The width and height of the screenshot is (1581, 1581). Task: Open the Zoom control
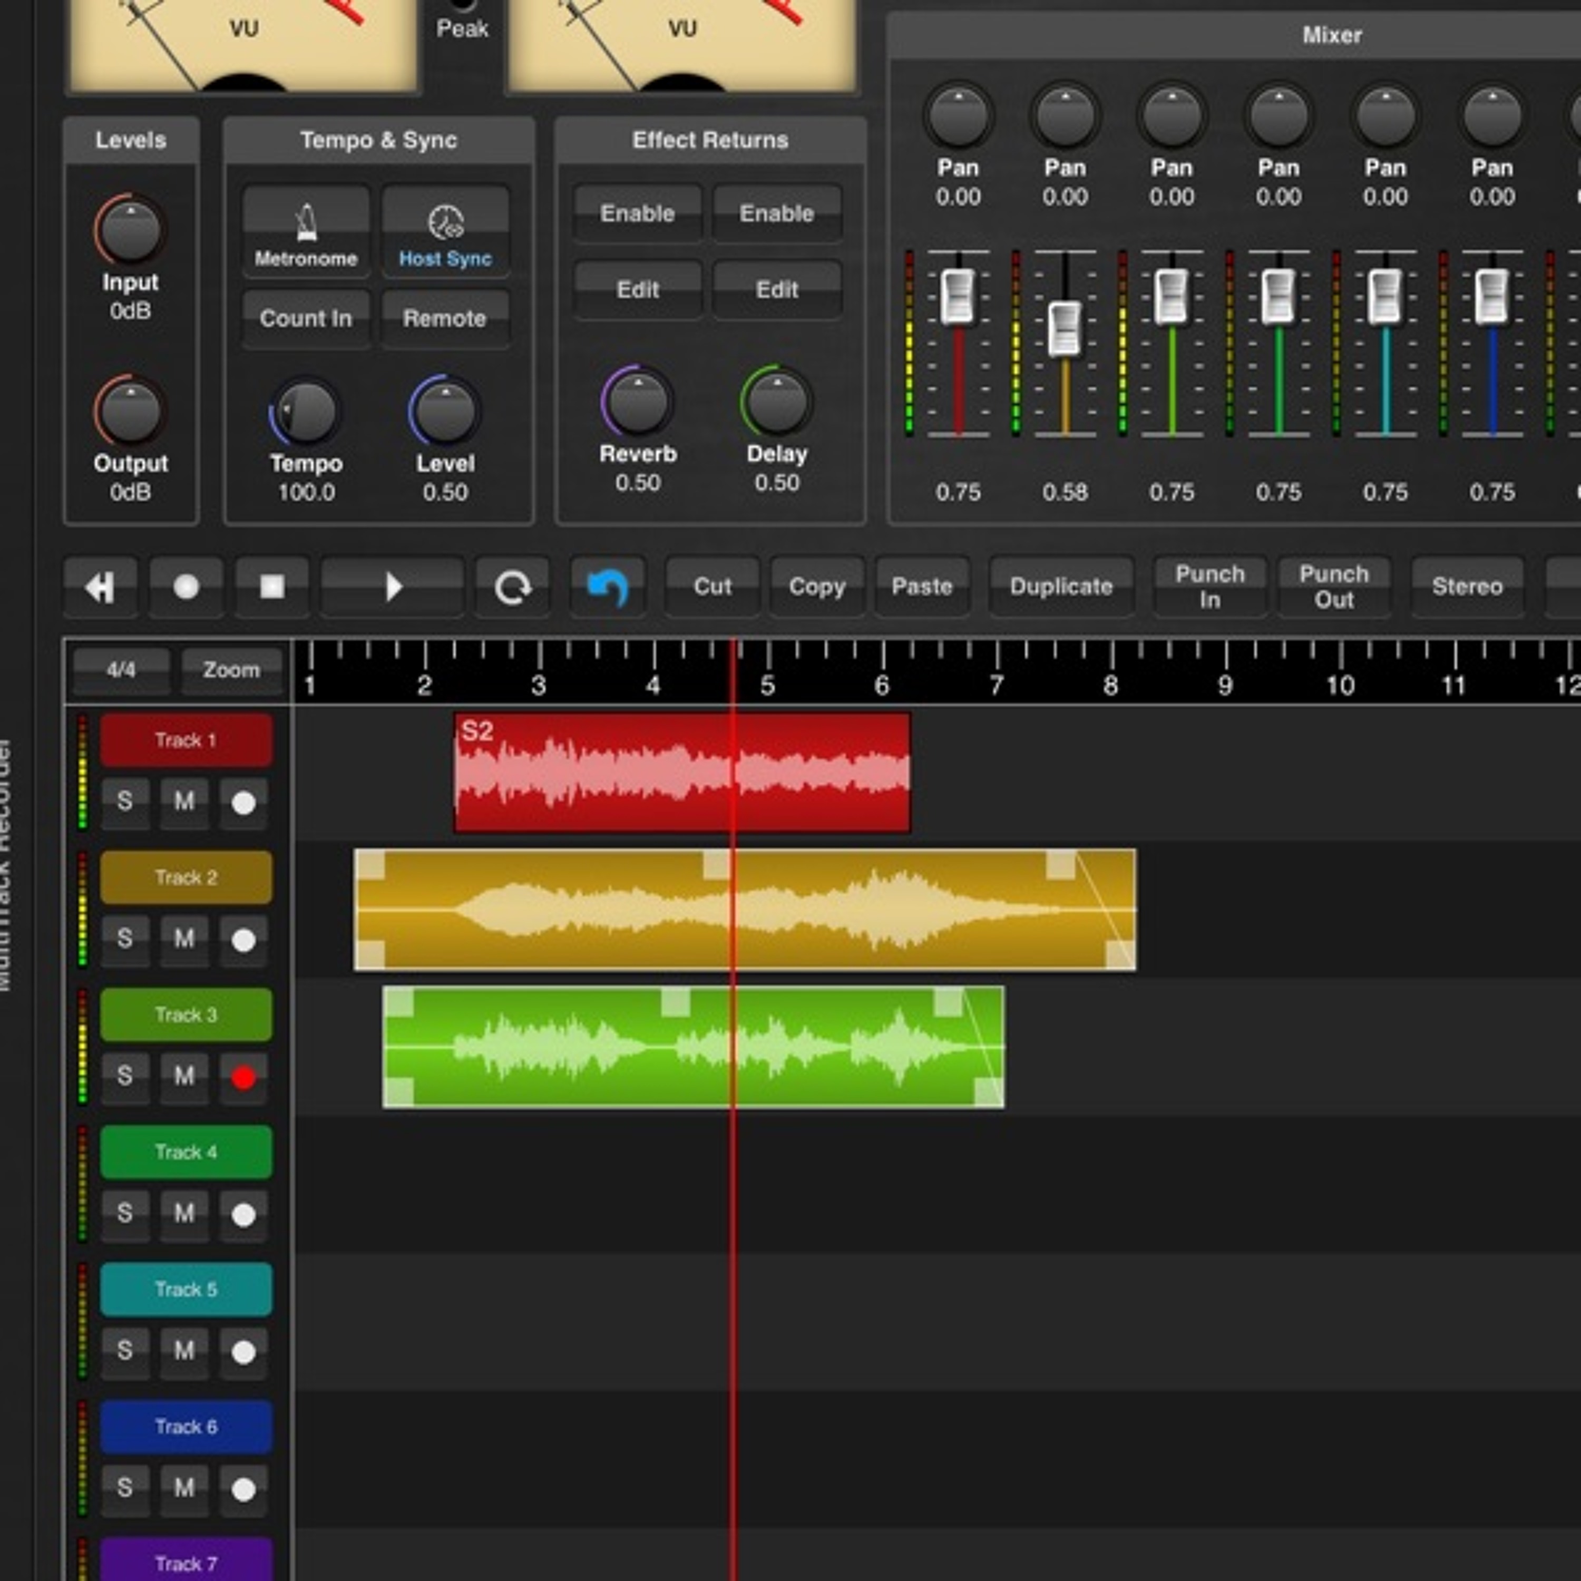(231, 670)
